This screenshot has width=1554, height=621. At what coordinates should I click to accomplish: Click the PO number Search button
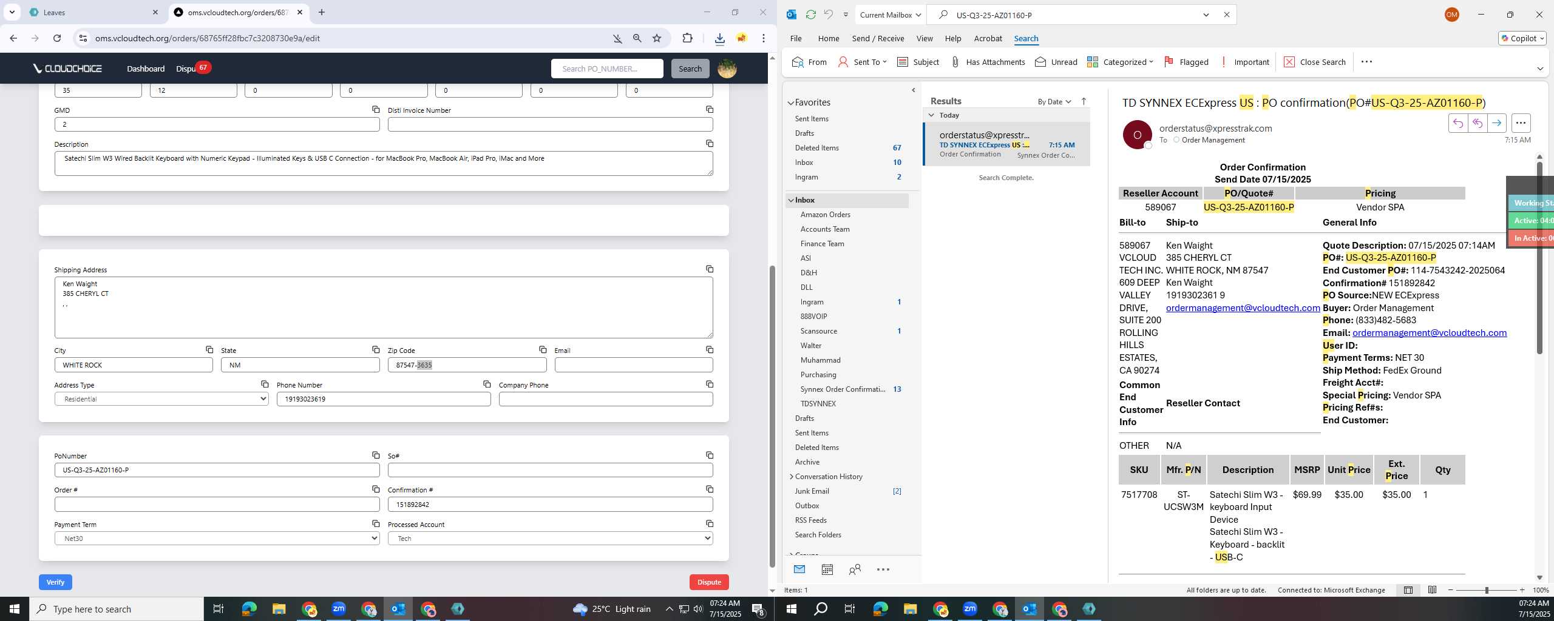point(690,69)
